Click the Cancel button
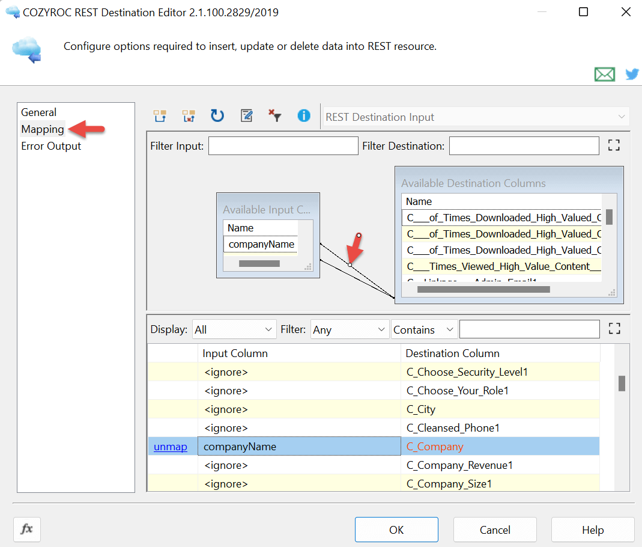The height and width of the screenshot is (547, 642). [x=495, y=530]
